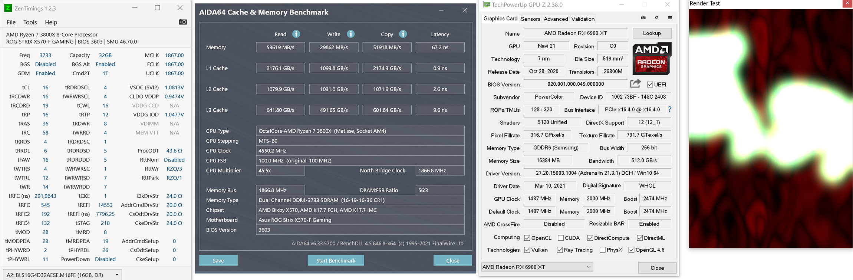Switch to the Validation tab
853x280 pixels.
(583, 19)
